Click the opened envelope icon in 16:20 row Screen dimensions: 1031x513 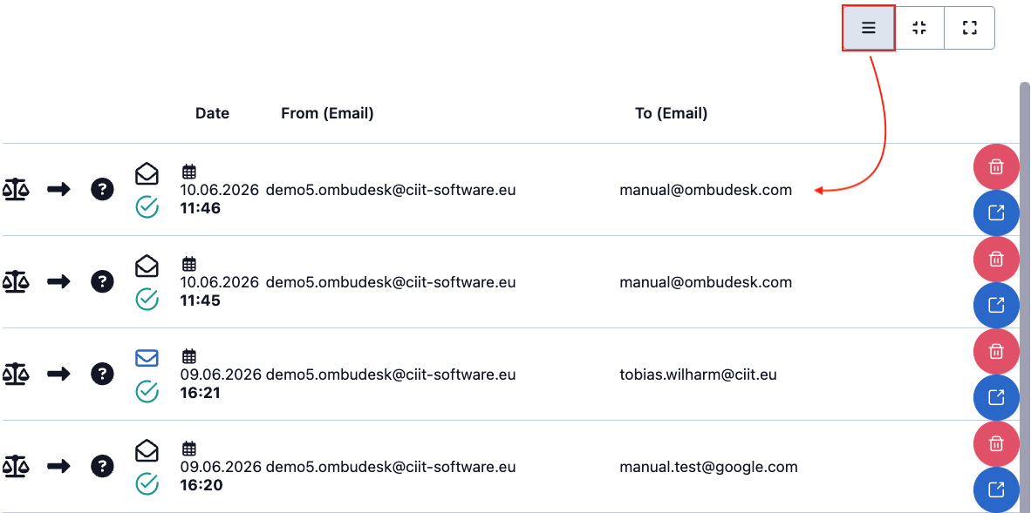[147, 450]
